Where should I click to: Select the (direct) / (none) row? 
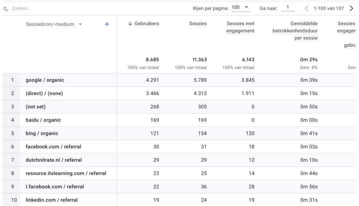pos(44,93)
